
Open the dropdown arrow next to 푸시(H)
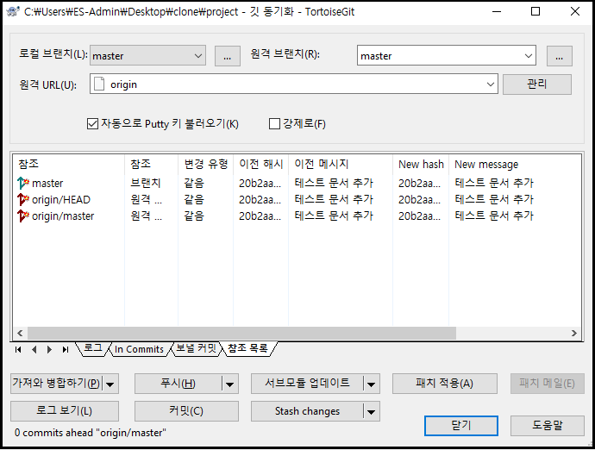pyautogui.click(x=229, y=384)
